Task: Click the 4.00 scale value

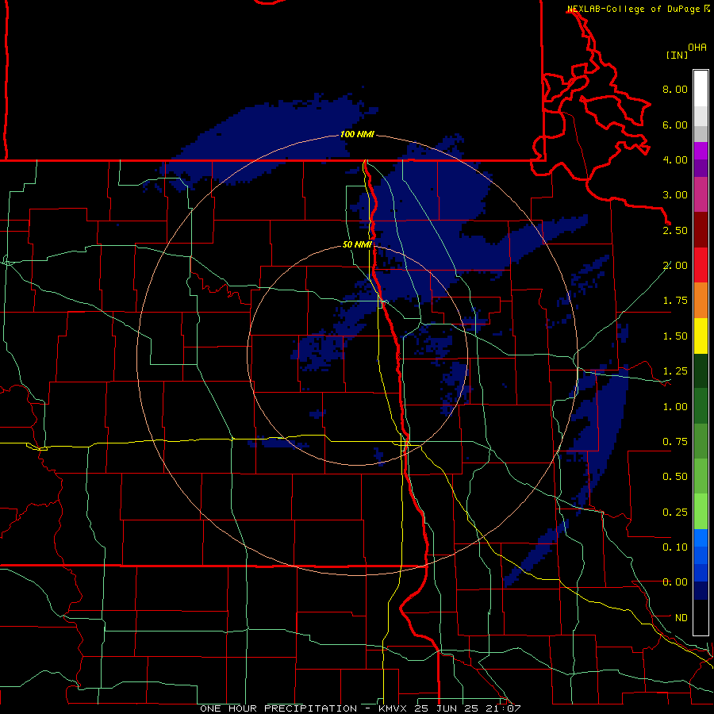Action: (675, 159)
